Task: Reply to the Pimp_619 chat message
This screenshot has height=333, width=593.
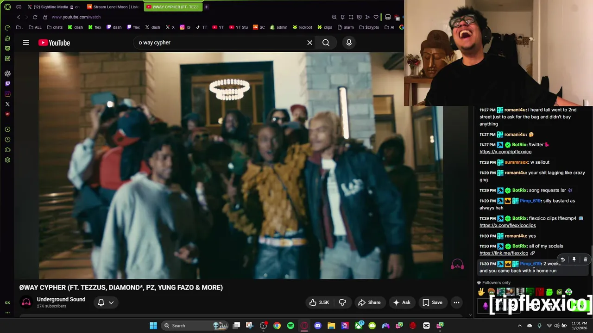Action: pyautogui.click(x=562, y=259)
